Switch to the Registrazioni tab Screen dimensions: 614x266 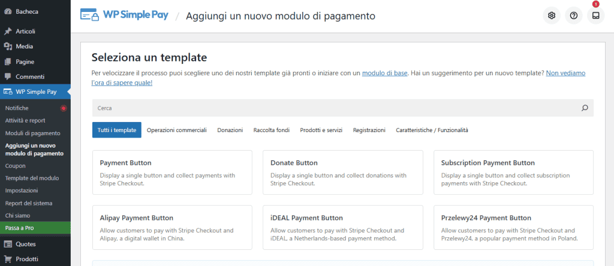pos(369,130)
